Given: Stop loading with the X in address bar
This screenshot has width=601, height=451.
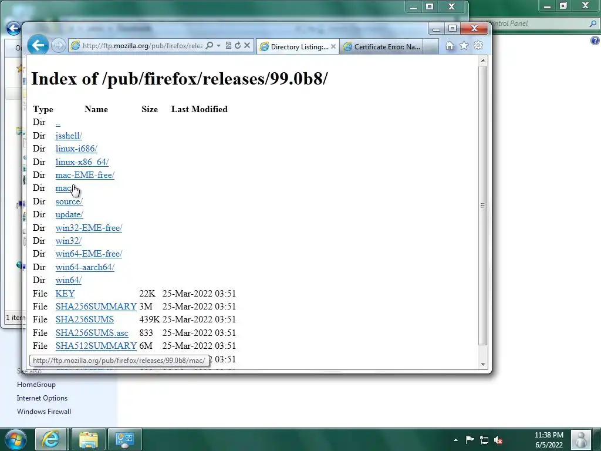Looking at the screenshot, I should [247, 46].
